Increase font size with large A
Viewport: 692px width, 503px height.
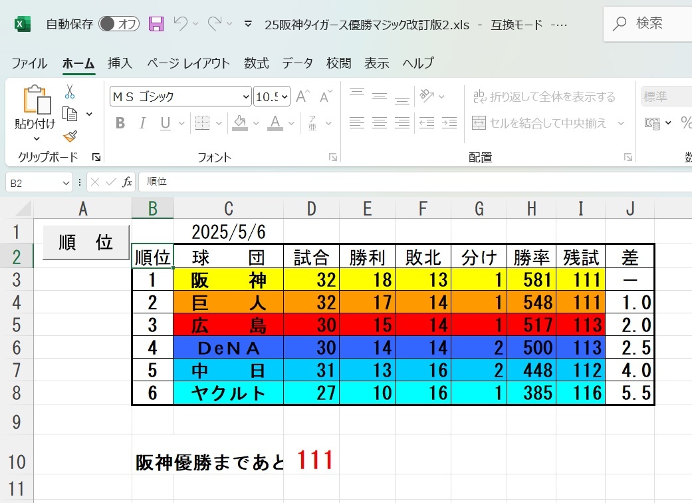[302, 96]
